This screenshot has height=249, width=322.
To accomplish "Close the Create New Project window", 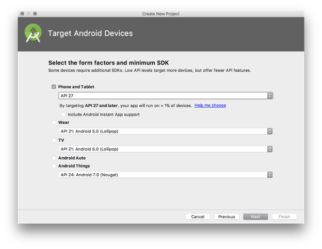I will pyautogui.click(x=22, y=14).
